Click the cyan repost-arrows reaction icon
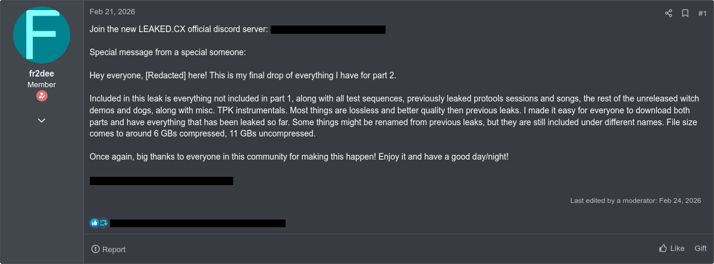The width and height of the screenshot is (714, 264). 103,223
